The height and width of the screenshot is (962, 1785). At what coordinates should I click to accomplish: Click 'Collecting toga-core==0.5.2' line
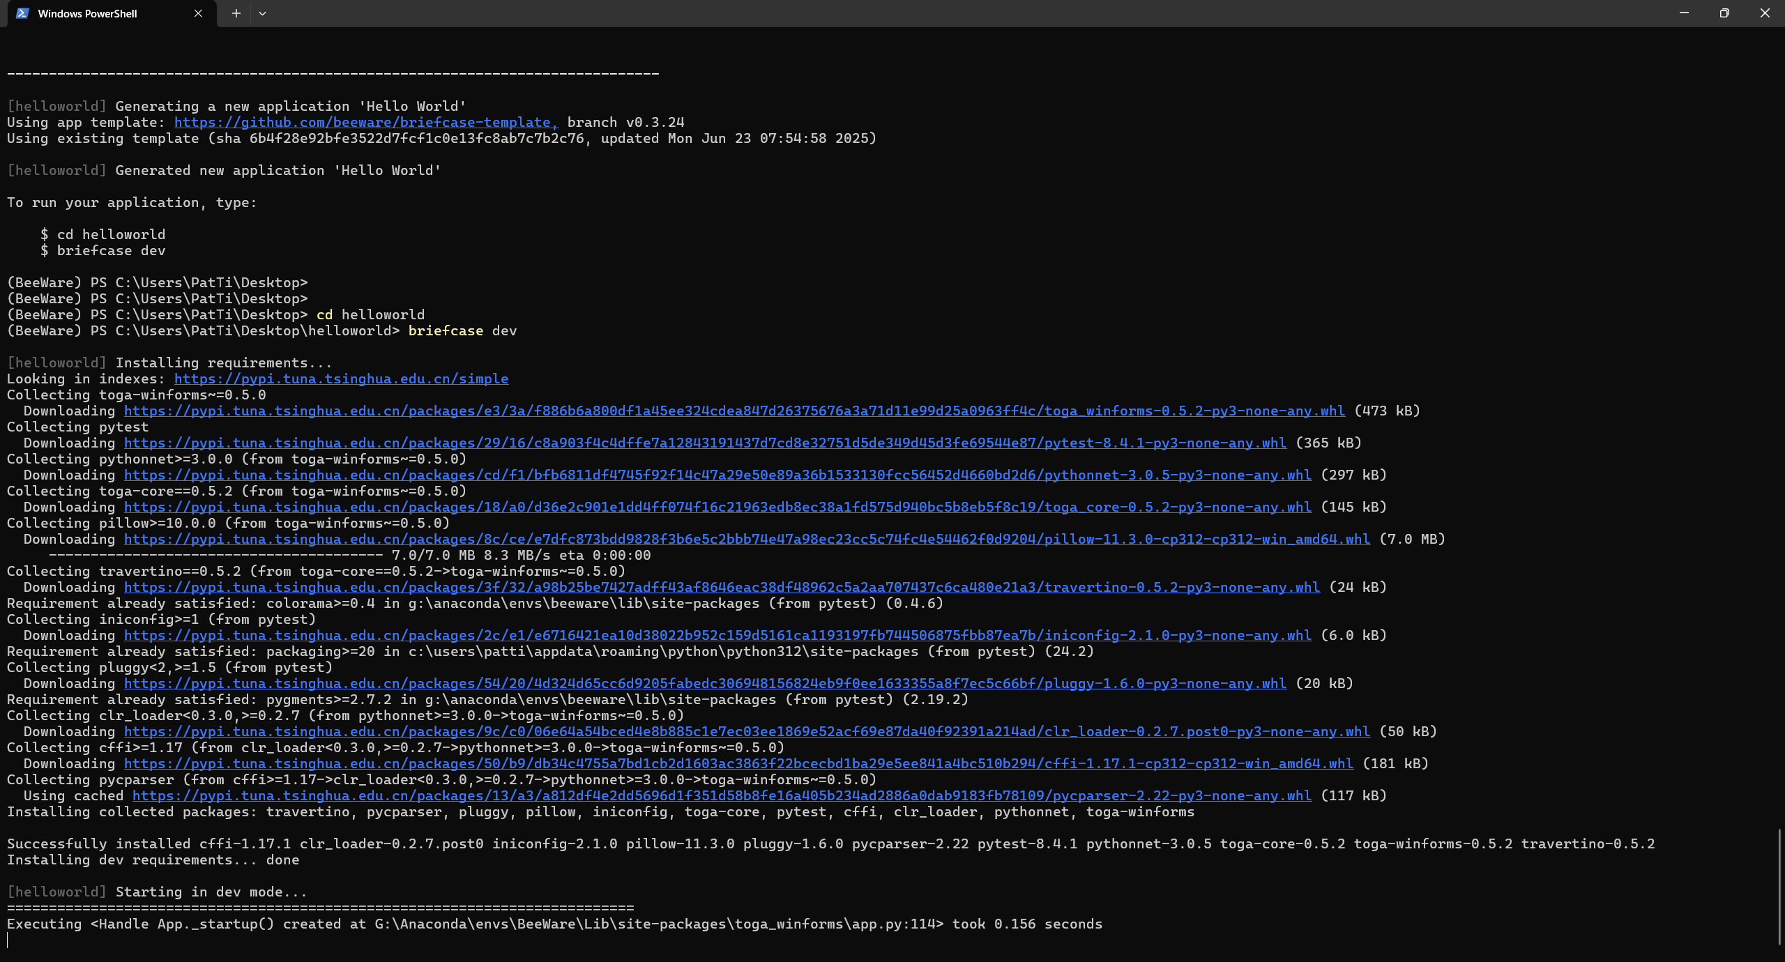[236, 491]
